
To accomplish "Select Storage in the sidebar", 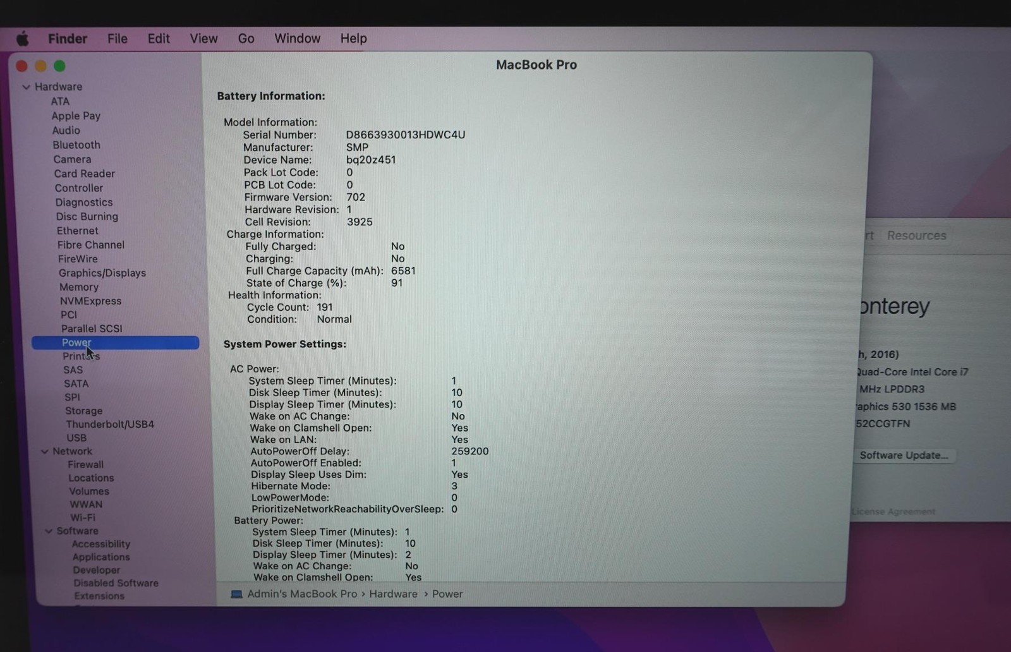I will pyautogui.click(x=83, y=411).
